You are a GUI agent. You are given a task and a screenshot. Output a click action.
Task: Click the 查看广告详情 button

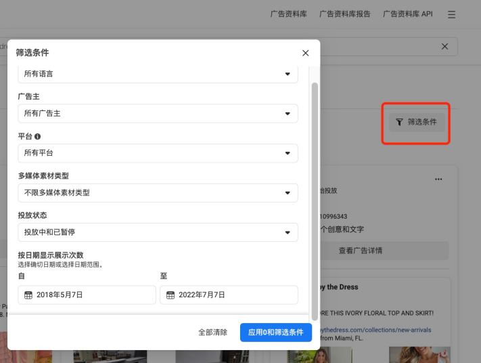(384, 251)
